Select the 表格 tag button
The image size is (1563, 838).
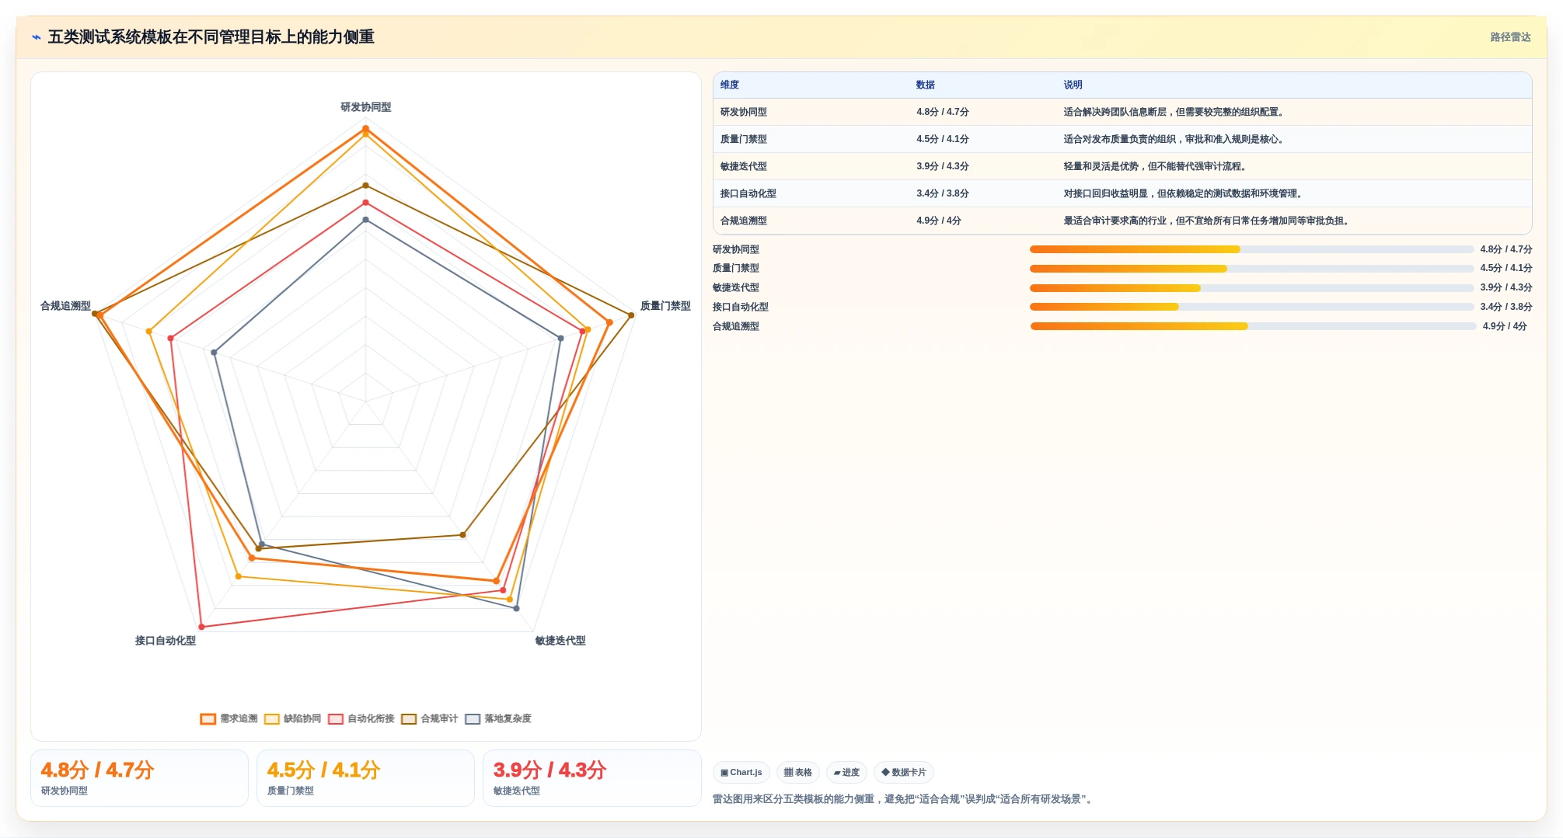point(797,772)
